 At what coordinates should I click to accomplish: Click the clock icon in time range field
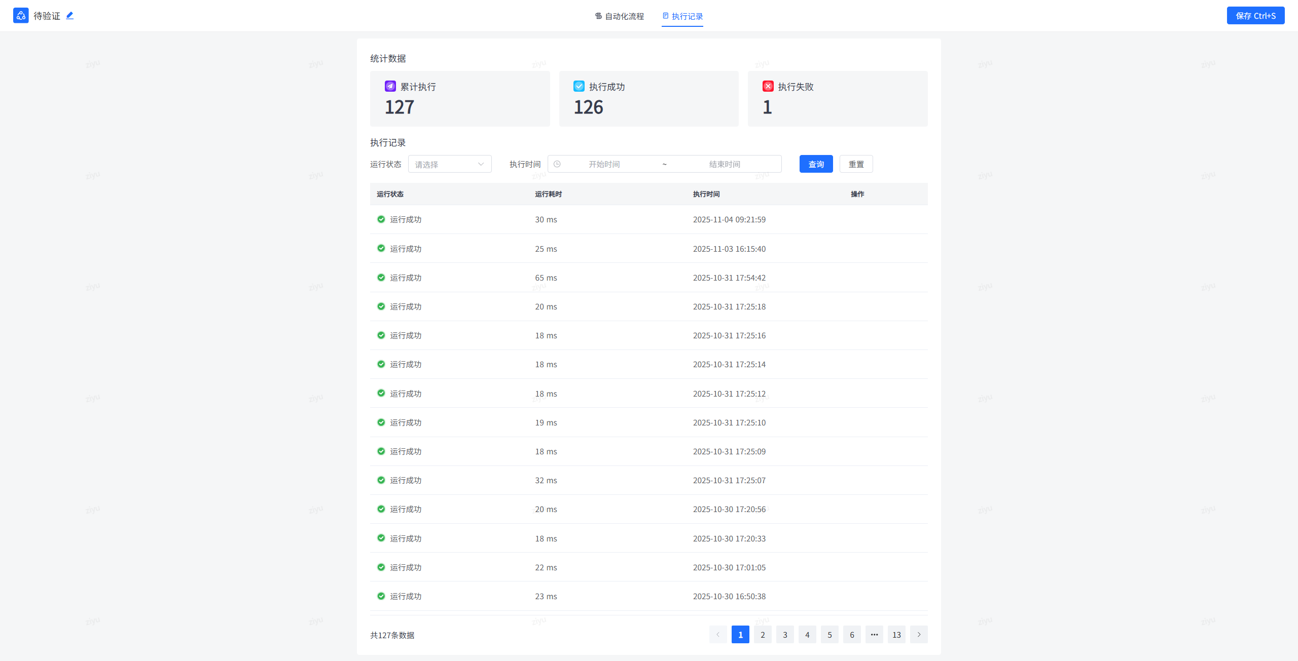pos(557,164)
